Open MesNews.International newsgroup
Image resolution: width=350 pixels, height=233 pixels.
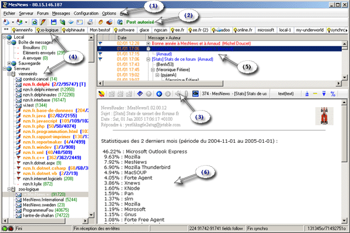43,200
